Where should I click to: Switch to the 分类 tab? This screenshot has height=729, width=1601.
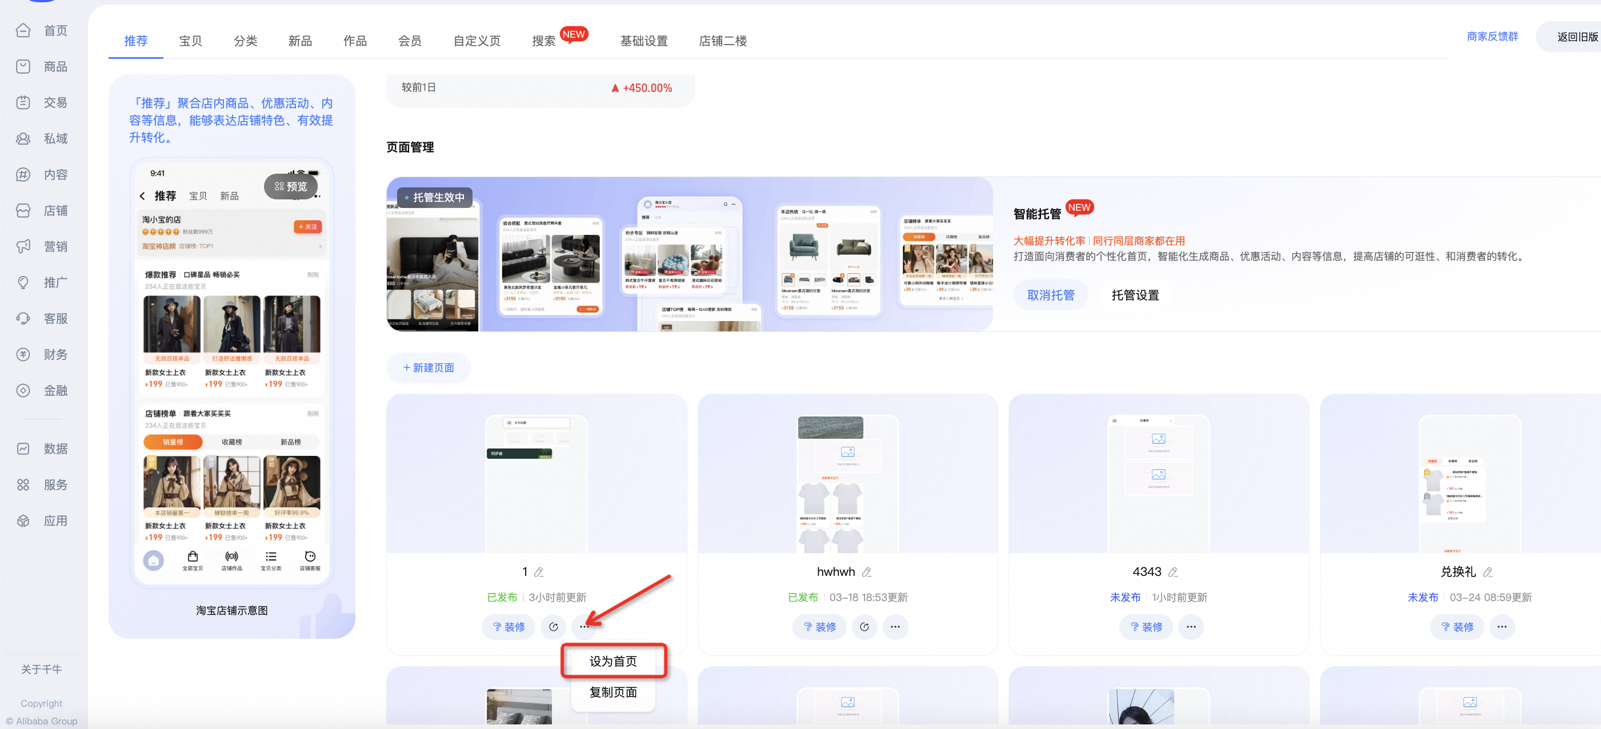[246, 41]
